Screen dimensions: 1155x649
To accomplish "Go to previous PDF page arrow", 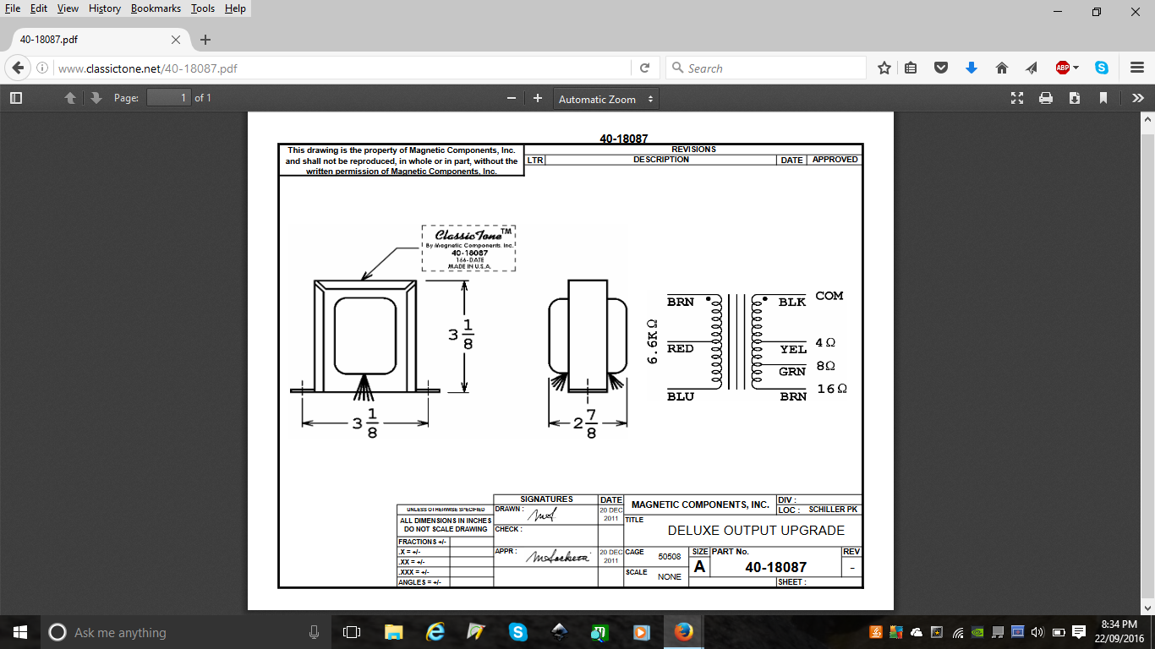I will coord(70,98).
